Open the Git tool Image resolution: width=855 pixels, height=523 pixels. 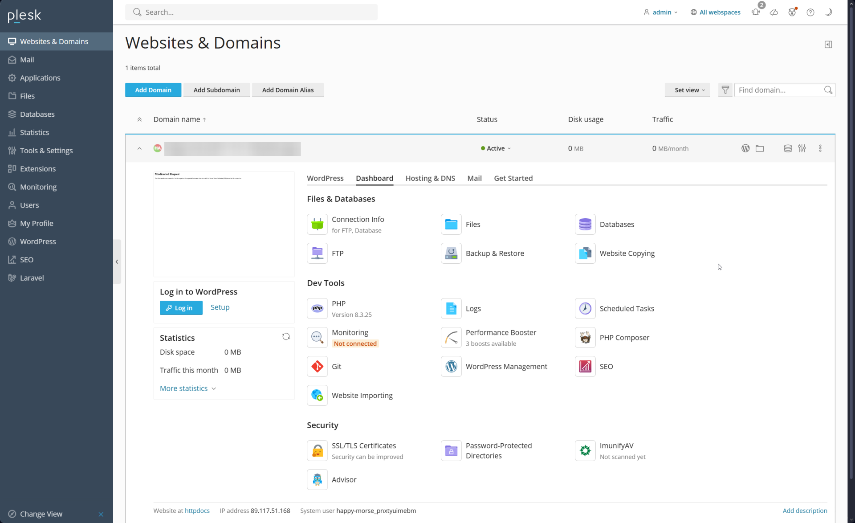click(324, 366)
